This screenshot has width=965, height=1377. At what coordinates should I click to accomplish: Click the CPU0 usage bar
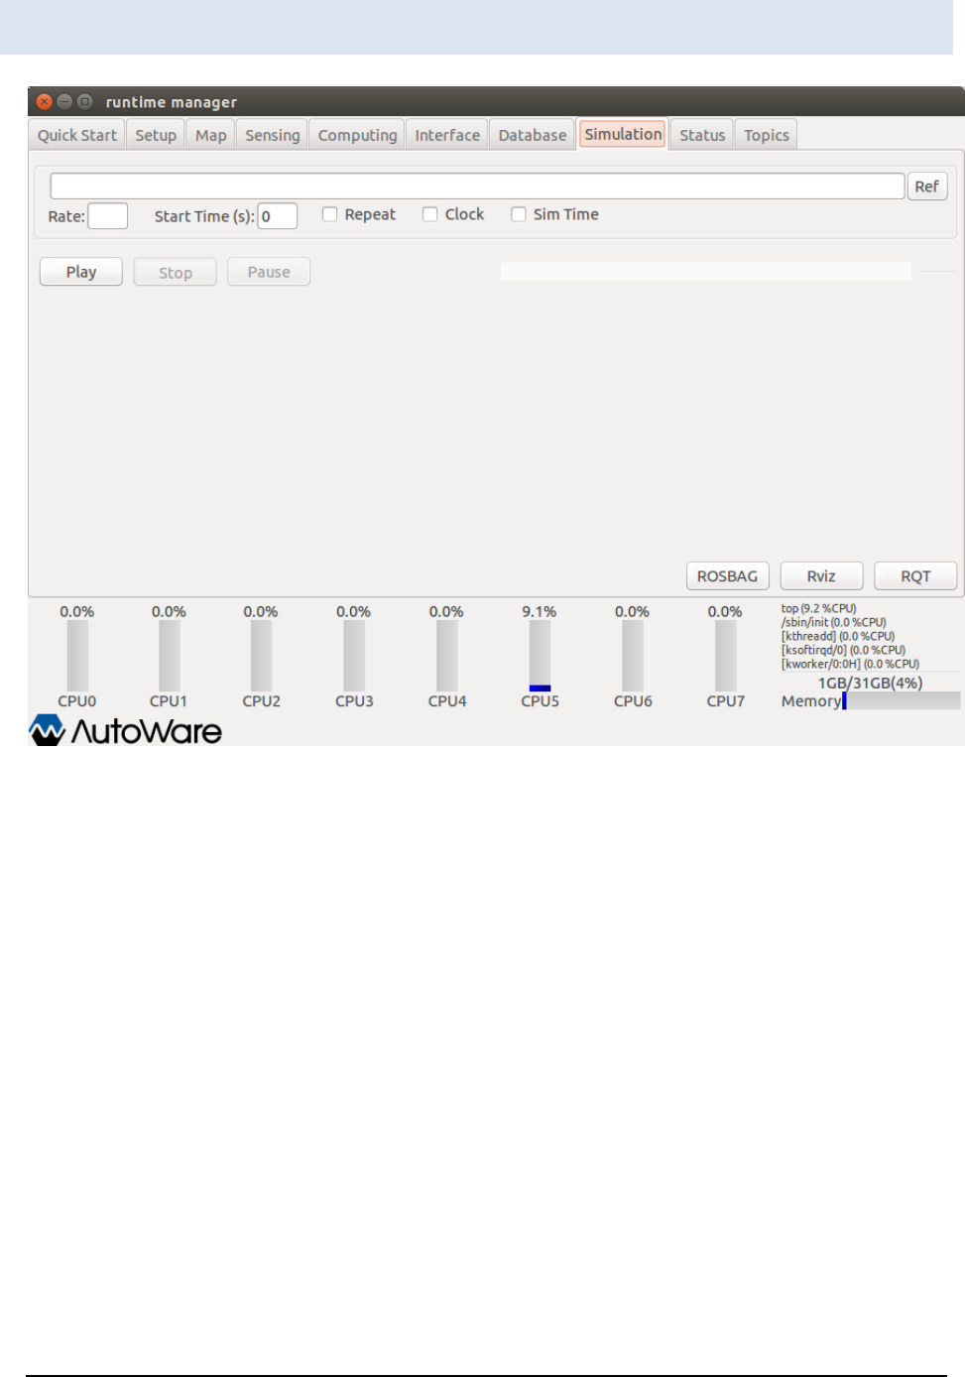tap(77, 656)
